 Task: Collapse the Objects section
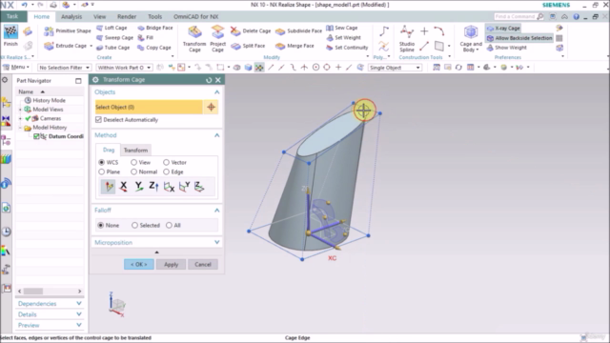point(216,92)
